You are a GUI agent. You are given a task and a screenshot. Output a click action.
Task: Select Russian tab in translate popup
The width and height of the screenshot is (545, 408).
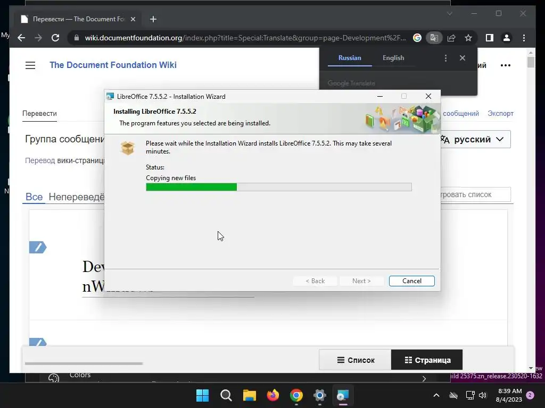[x=350, y=58]
